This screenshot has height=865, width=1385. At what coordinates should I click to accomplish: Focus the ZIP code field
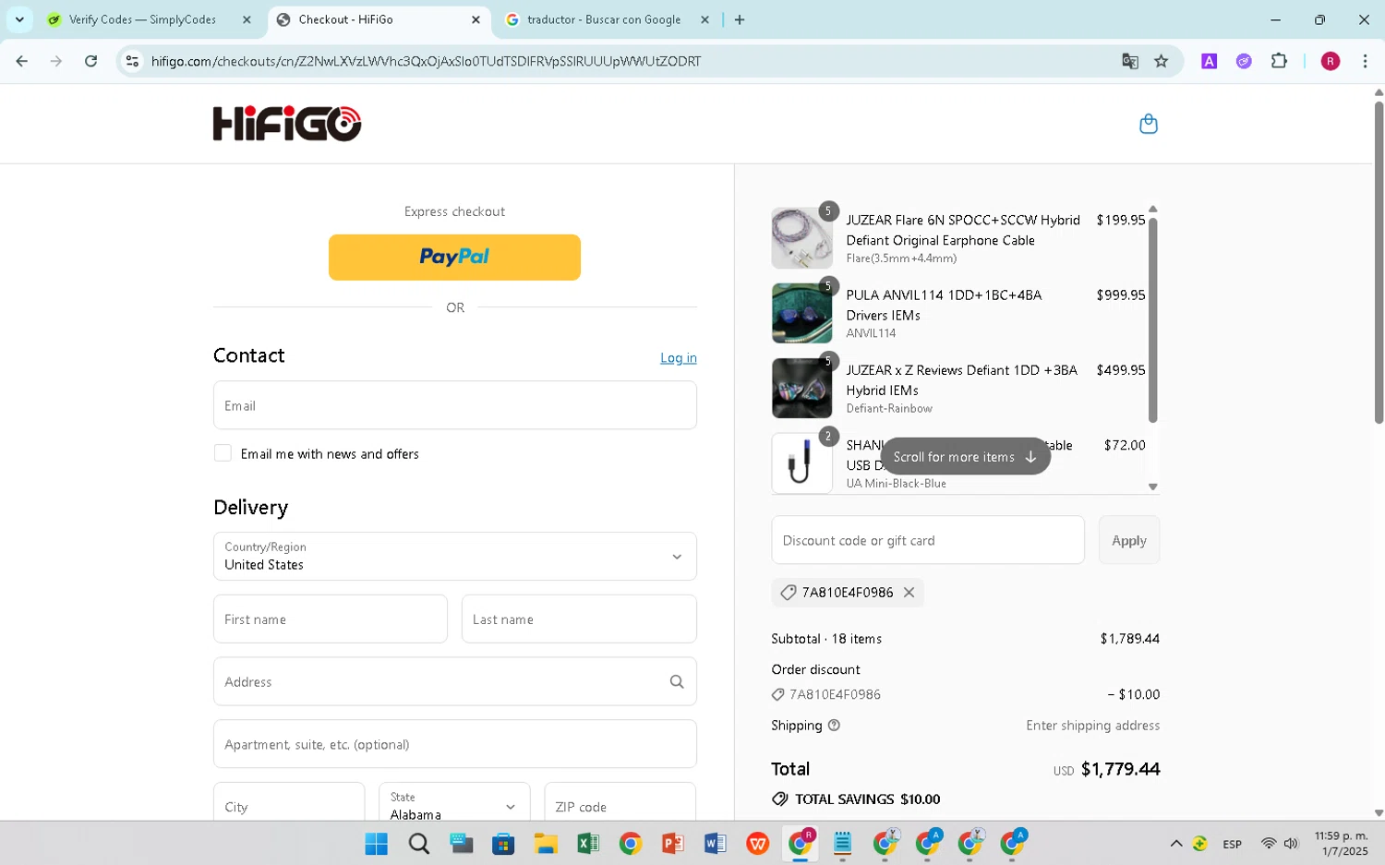coord(620,802)
